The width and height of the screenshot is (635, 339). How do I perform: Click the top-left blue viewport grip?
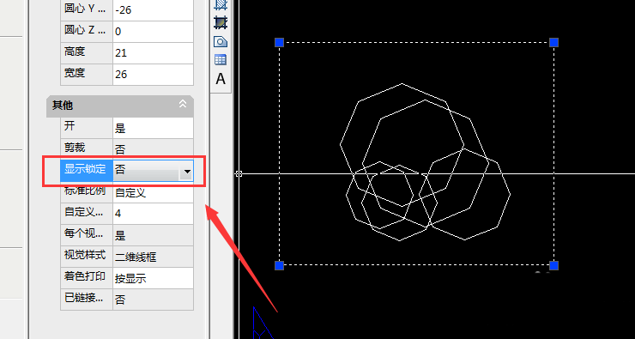tap(279, 42)
